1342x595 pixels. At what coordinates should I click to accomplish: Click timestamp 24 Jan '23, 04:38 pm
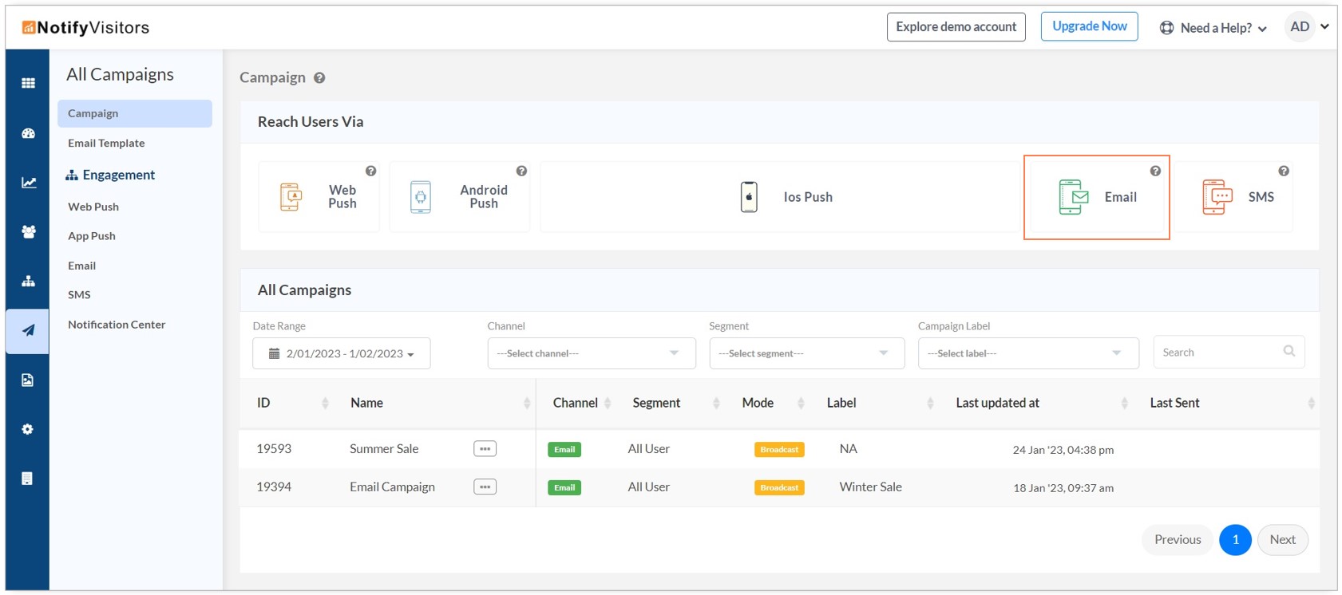(x=1063, y=450)
